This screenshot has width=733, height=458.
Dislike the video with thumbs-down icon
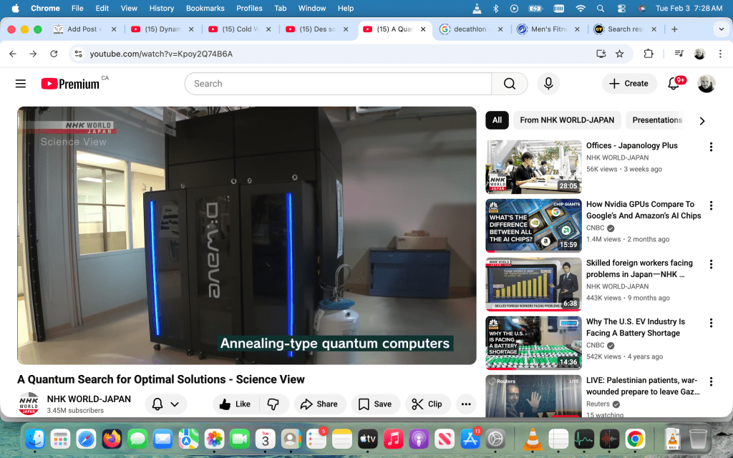pyautogui.click(x=273, y=404)
